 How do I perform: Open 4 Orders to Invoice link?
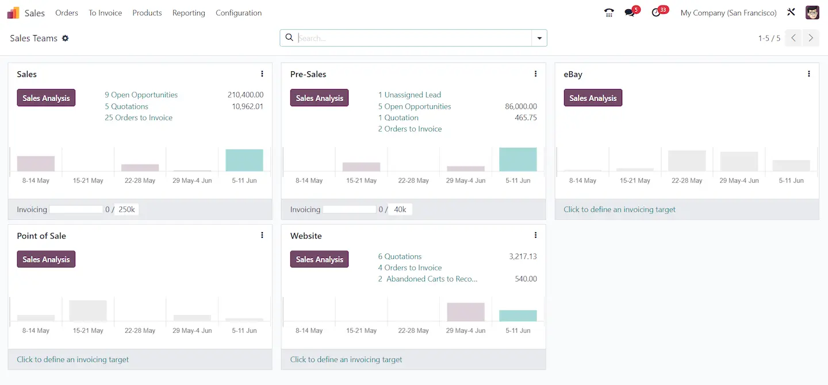tap(410, 268)
